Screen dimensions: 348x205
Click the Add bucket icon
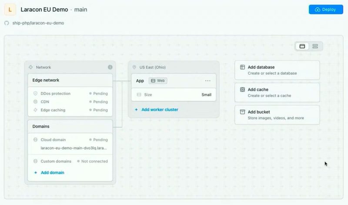coord(243,112)
